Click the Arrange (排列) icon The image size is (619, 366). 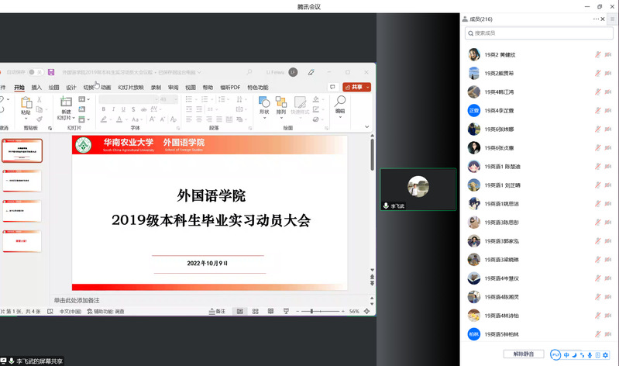[281, 102]
